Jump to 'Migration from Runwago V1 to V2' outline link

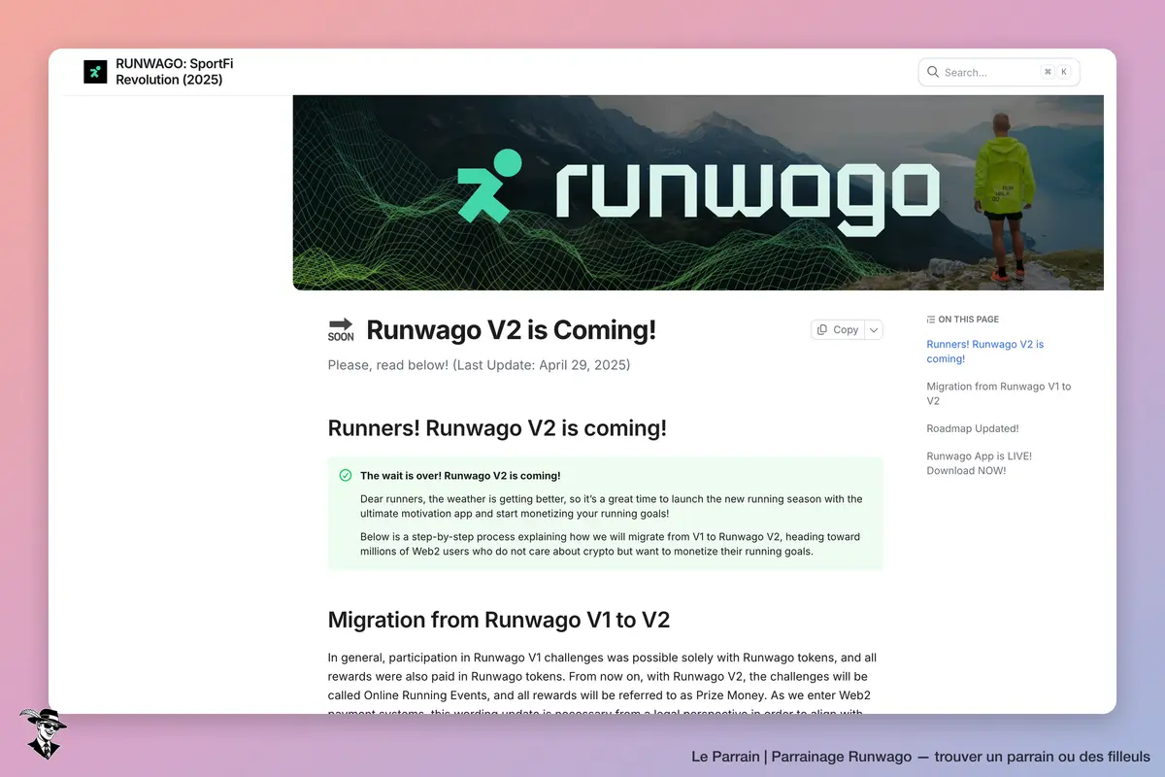point(999,393)
